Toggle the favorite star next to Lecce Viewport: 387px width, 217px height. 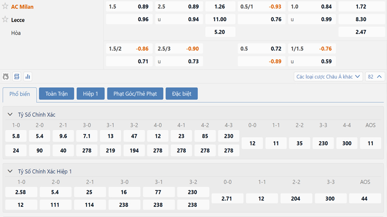point(5,20)
